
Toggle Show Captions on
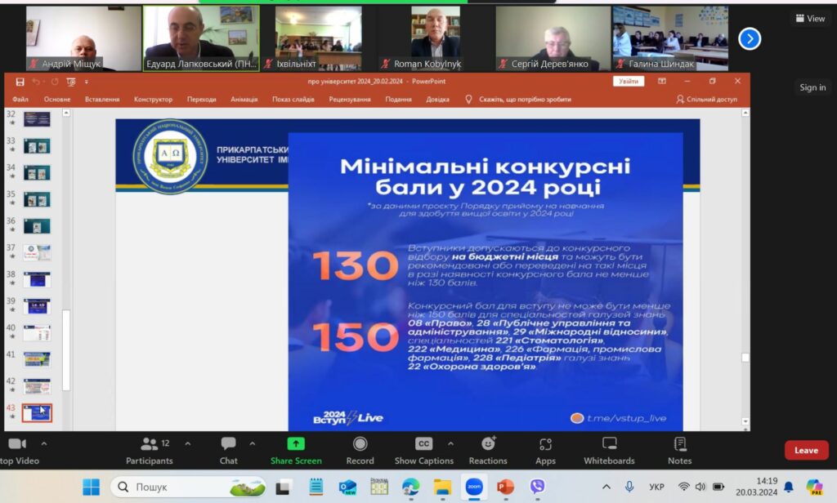(423, 444)
